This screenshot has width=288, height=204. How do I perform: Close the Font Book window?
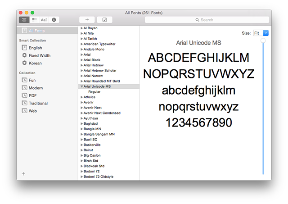point(21,13)
